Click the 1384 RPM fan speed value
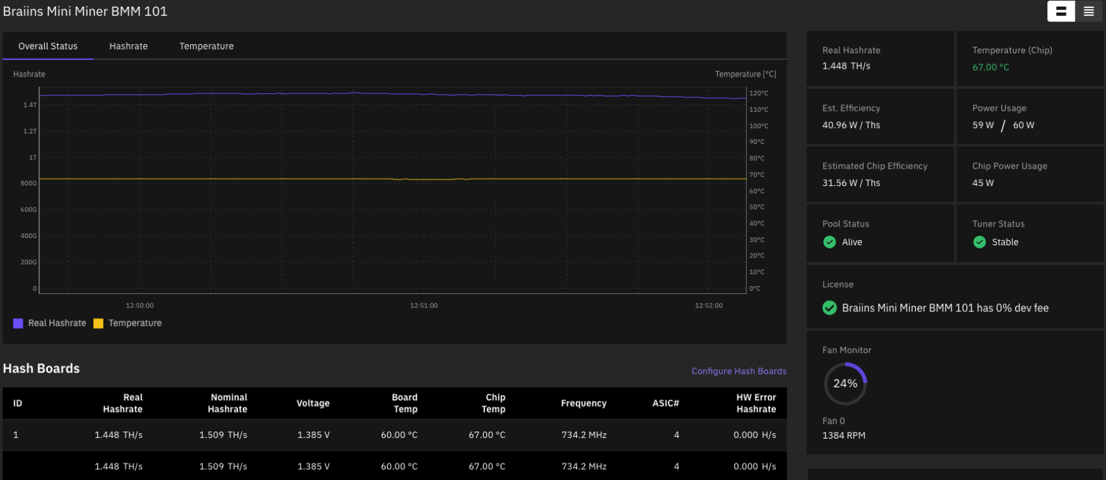Viewport: 1106px width, 480px height. 844,435
